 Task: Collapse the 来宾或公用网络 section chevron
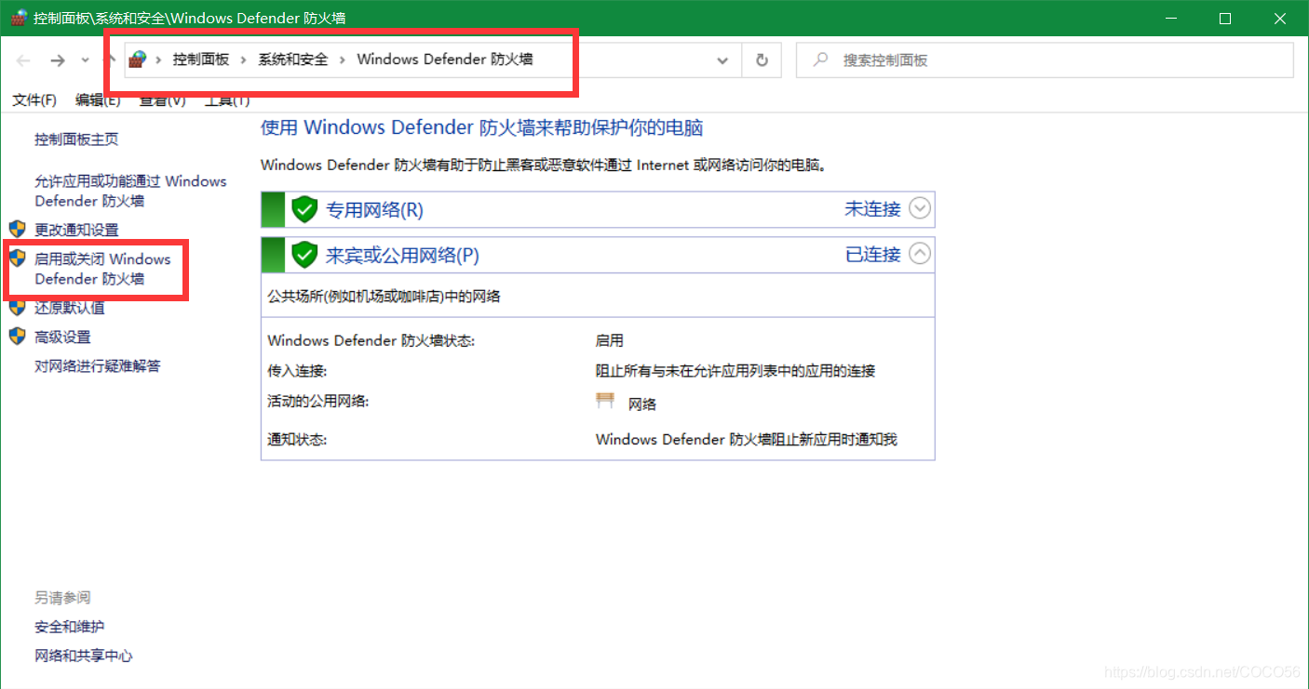919,253
